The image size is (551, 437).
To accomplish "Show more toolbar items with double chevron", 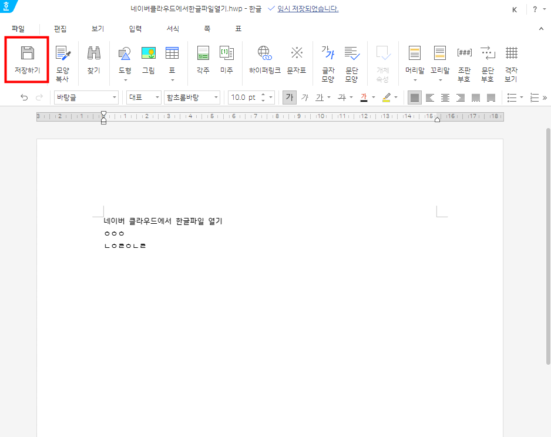I will pos(545,98).
